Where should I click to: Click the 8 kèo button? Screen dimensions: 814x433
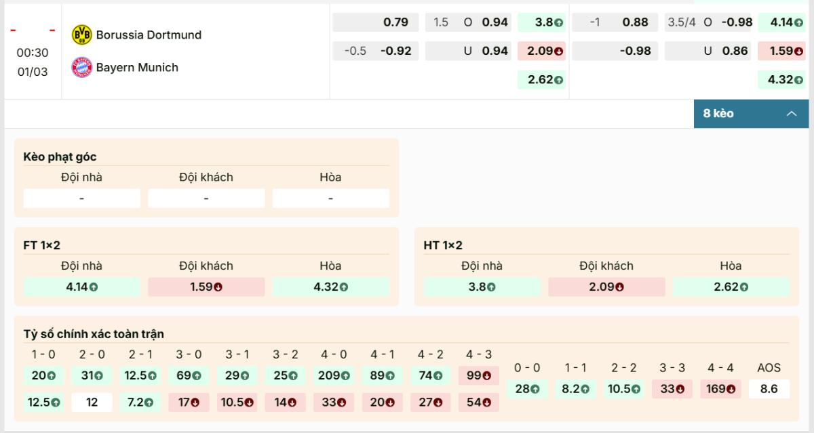coord(718,114)
